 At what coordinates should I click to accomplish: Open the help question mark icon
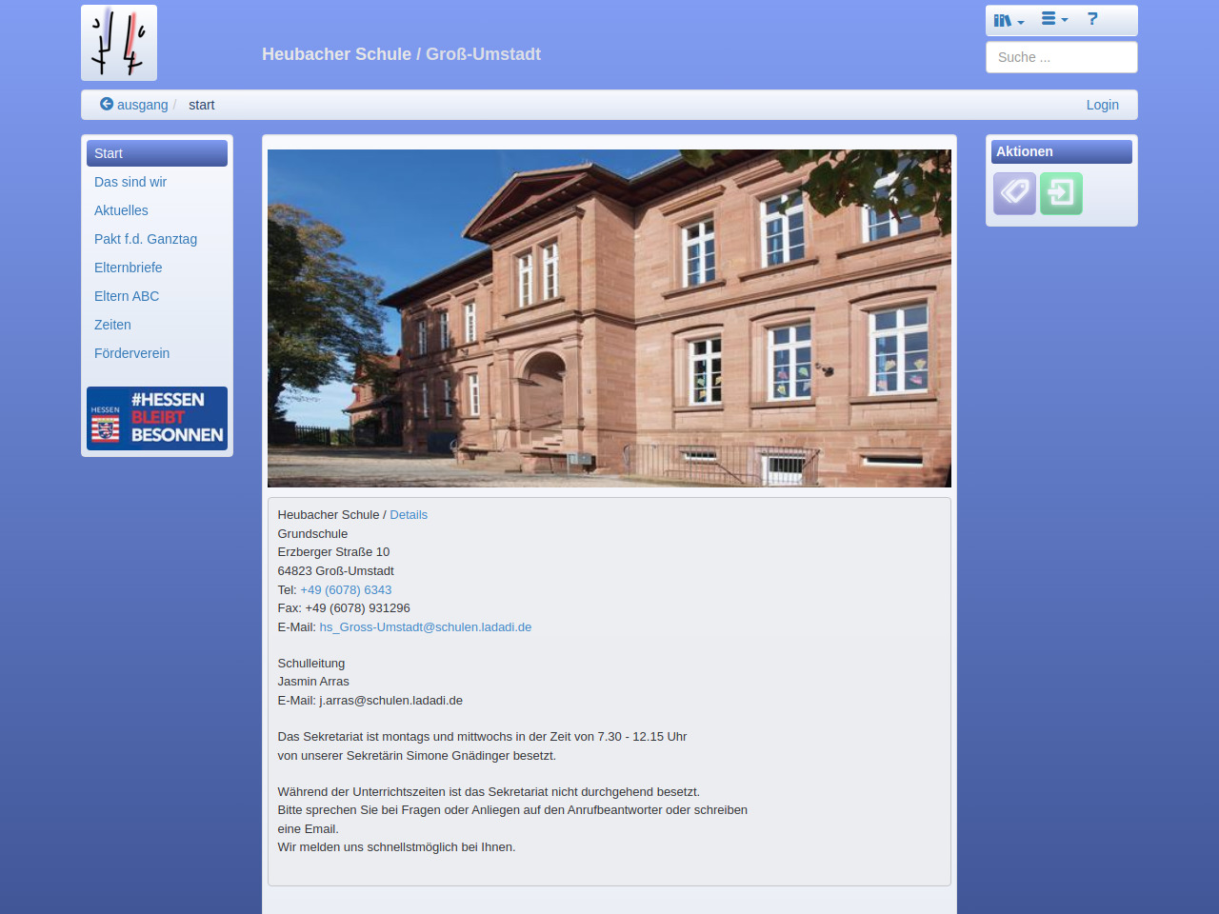coord(1092,19)
